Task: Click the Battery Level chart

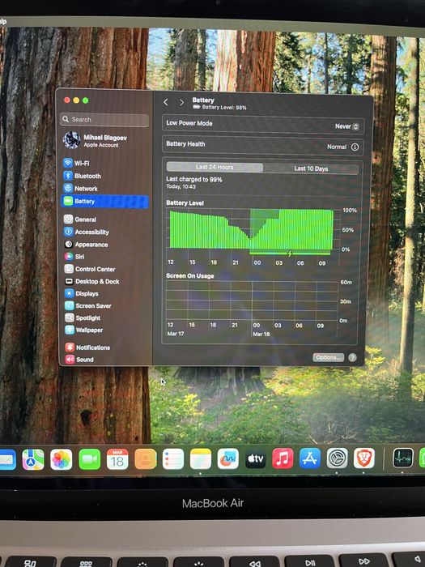Action: (x=253, y=232)
